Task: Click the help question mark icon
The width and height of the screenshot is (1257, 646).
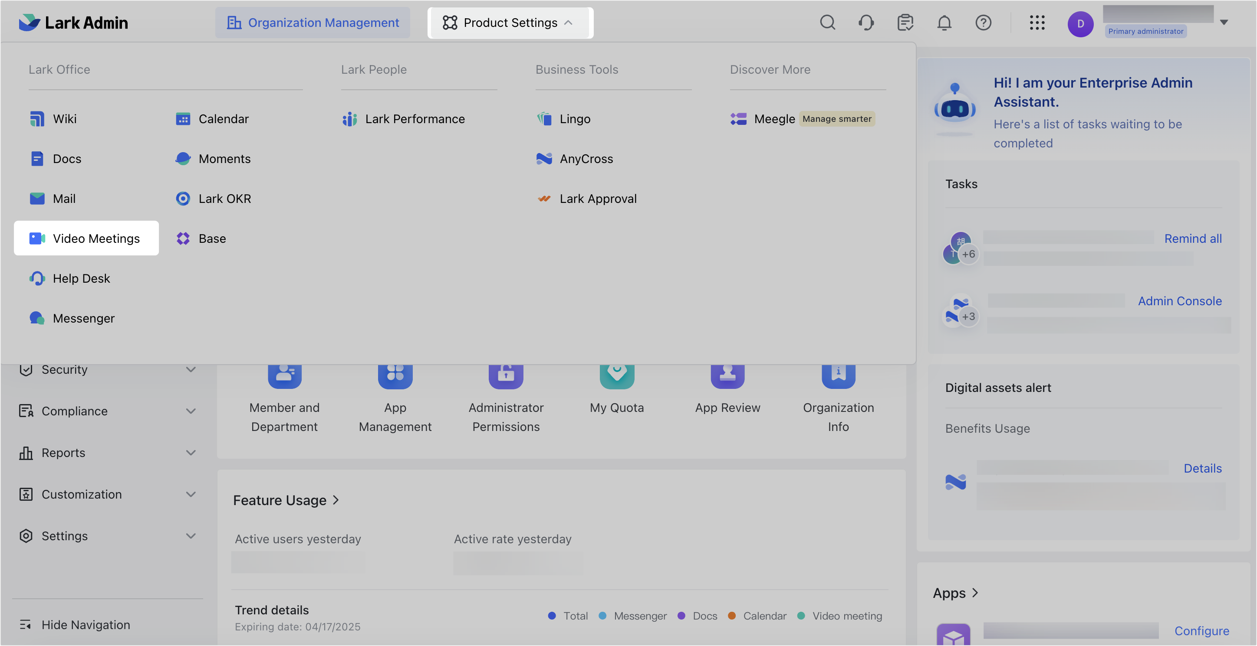Action: [983, 23]
